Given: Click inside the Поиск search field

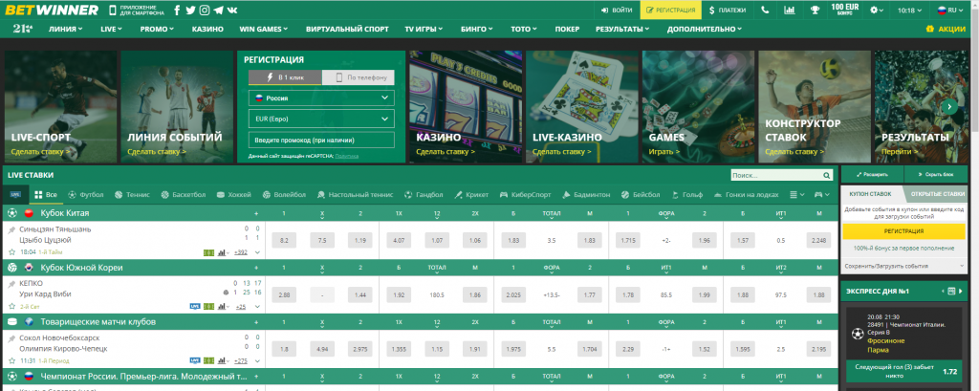Looking at the screenshot, I should pos(776,176).
